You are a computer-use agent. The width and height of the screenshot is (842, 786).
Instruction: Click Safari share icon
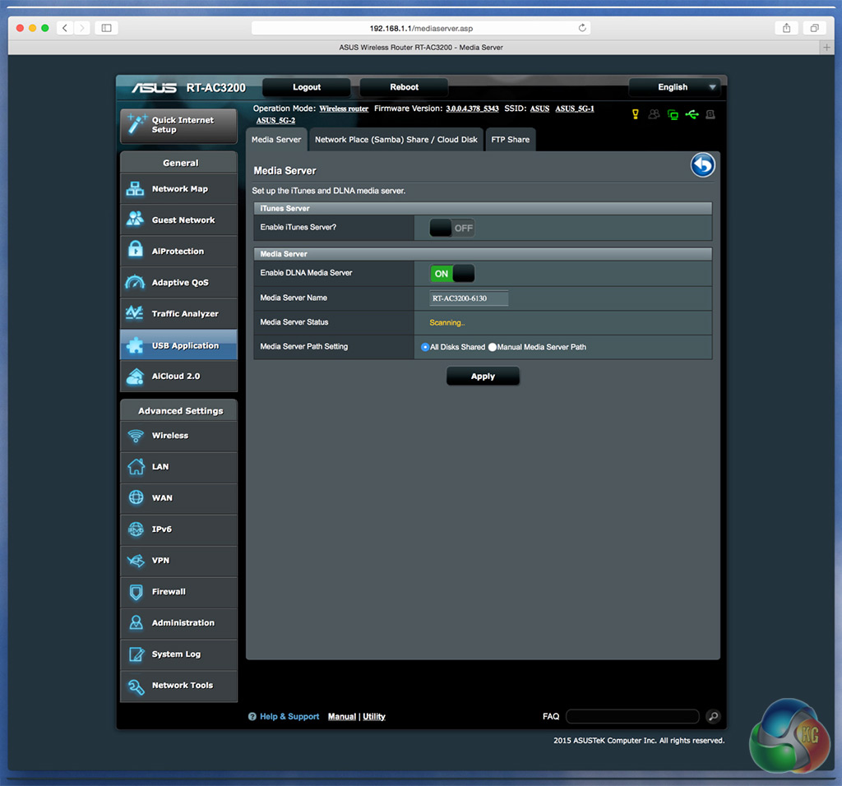[x=787, y=28]
